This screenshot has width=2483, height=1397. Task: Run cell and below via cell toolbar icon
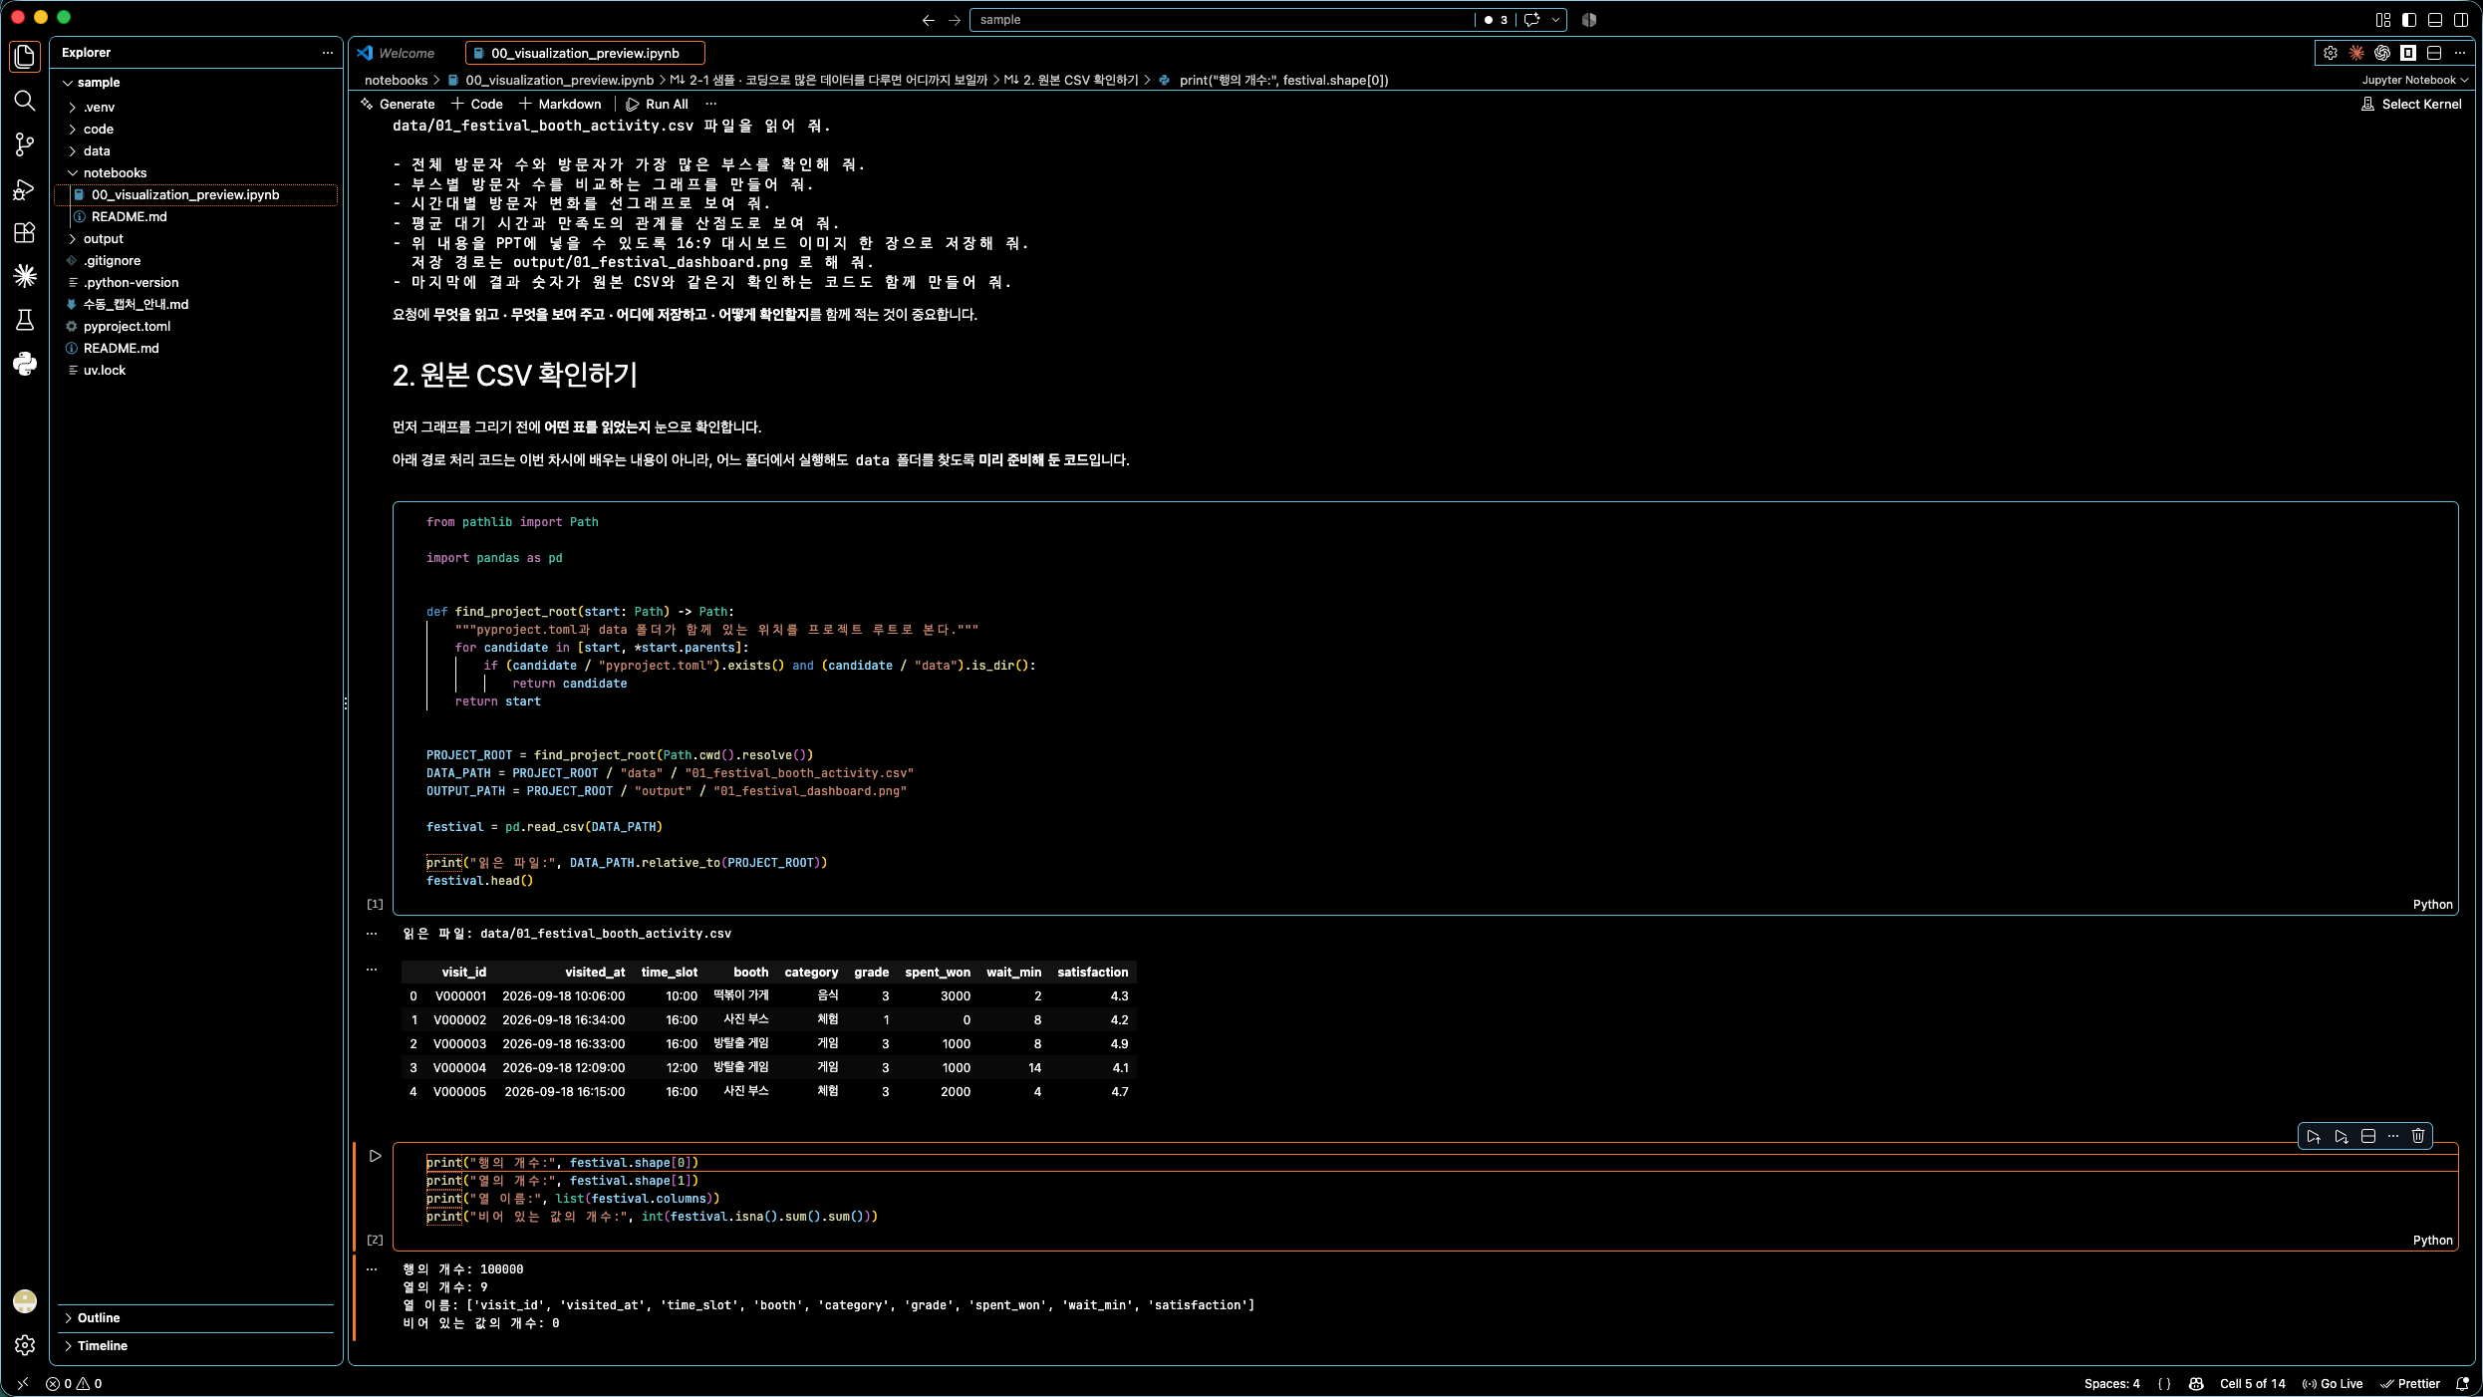pyautogui.click(x=2342, y=1136)
